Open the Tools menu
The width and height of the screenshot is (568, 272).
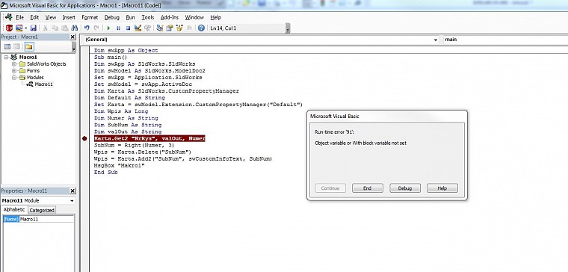[148, 17]
